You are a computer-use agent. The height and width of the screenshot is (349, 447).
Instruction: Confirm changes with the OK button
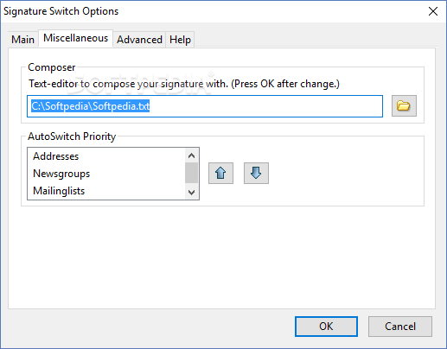click(326, 327)
